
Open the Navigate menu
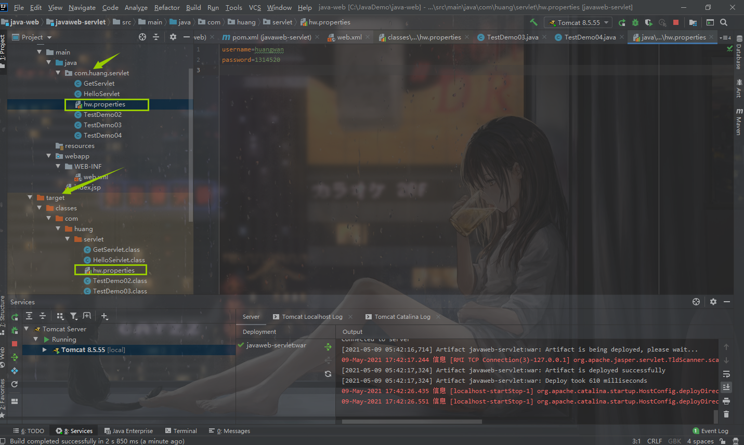[x=82, y=7]
